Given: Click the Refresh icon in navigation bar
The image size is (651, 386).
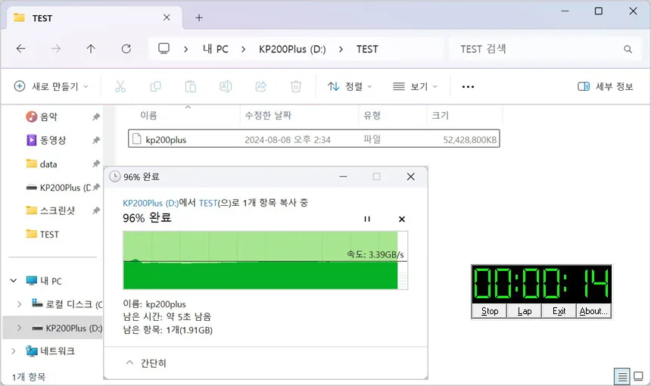Looking at the screenshot, I should point(126,49).
